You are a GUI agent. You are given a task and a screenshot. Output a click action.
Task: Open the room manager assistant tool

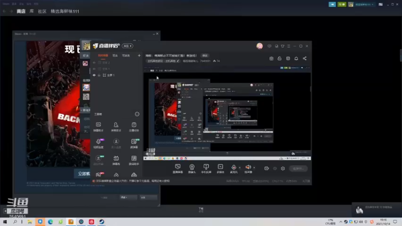116,127
